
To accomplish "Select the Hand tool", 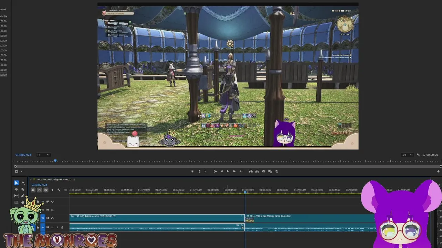I will (x=23, y=203).
